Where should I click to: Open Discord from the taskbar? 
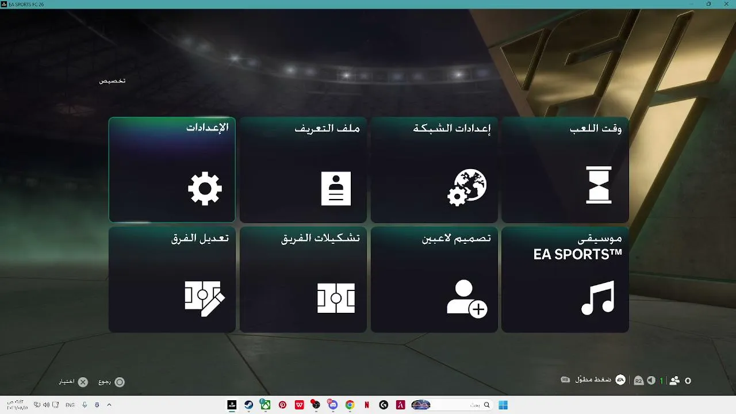coord(333,405)
